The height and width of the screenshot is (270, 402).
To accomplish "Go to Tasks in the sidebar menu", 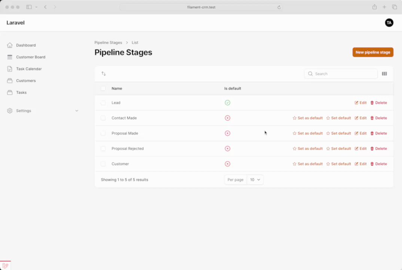I will 21,92.
